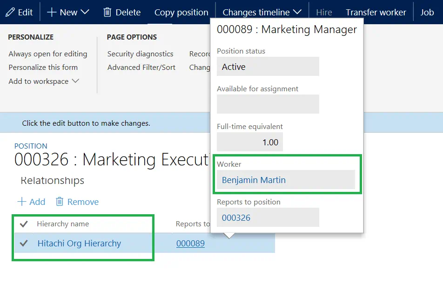Click the PERSONALIZE group heading
The image size is (443, 285).
point(31,37)
